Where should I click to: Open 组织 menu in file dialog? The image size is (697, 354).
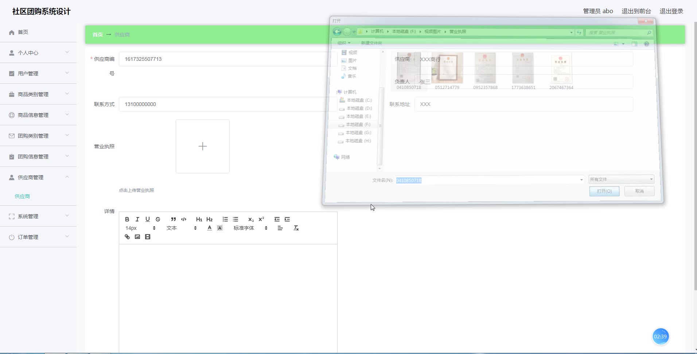(344, 43)
